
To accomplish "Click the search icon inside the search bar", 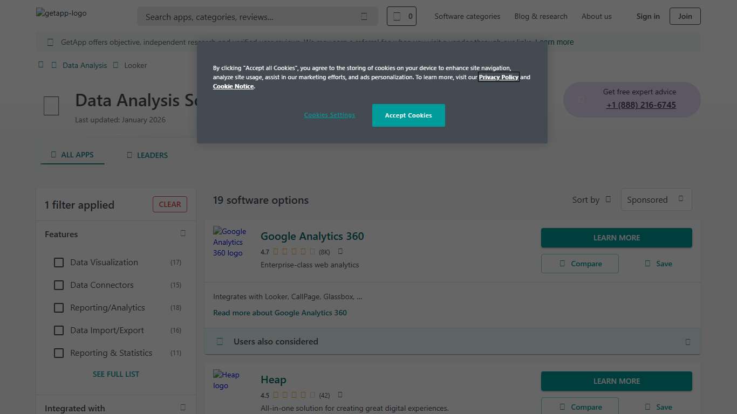I will point(364,17).
